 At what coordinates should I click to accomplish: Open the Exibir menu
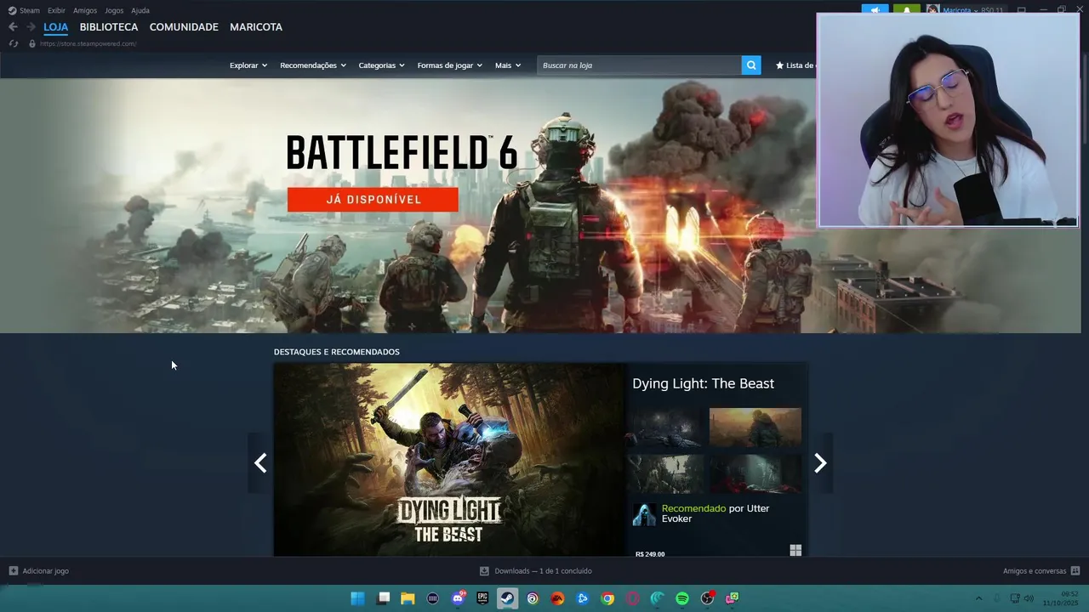click(56, 10)
